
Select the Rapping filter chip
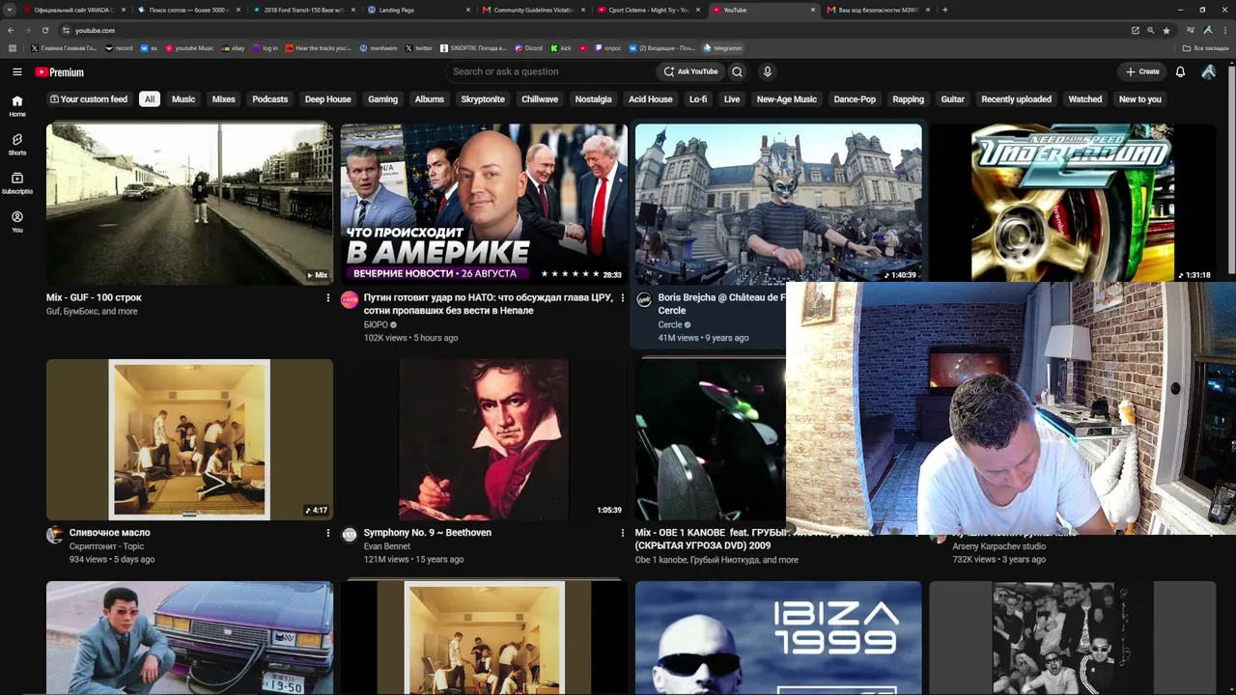coord(909,99)
